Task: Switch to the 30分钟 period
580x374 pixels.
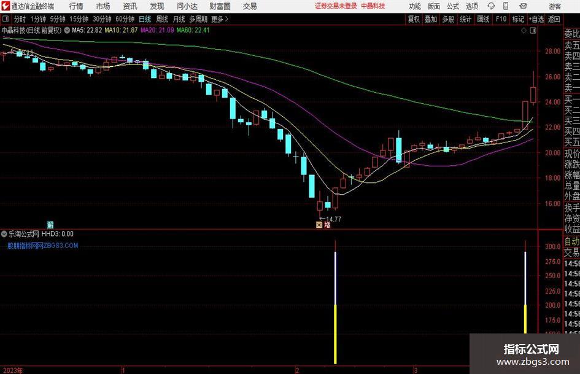Action: pos(102,19)
